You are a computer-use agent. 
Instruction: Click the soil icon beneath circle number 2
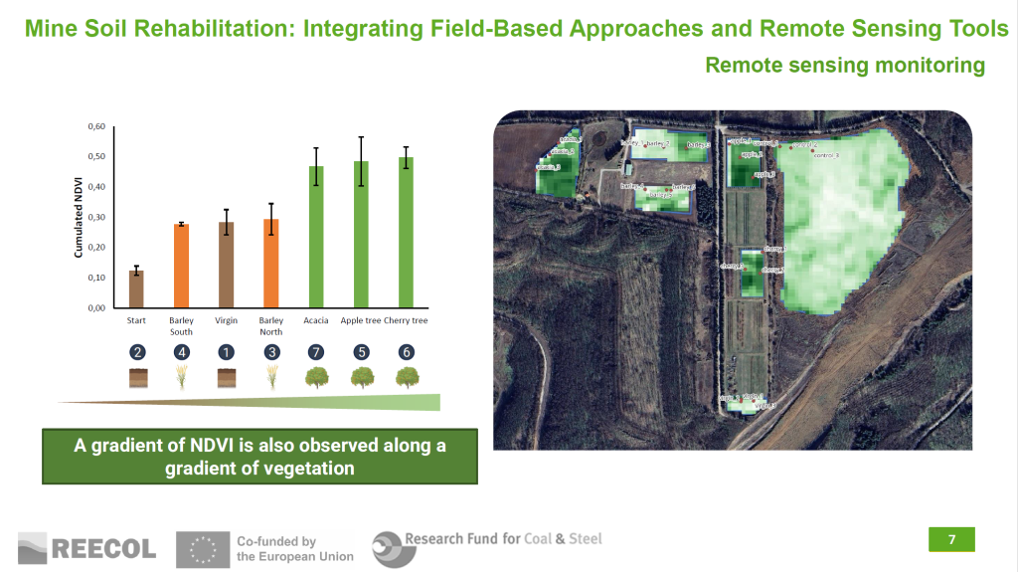click(x=135, y=377)
